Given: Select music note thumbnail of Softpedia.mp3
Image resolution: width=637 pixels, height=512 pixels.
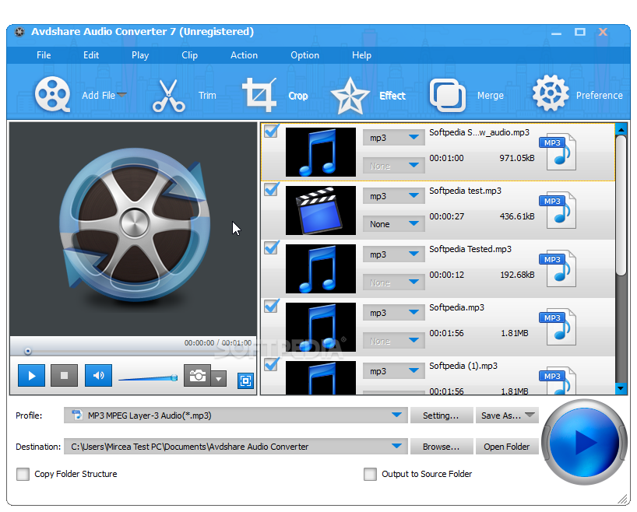Looking at the screenshot, I should point(321,328).
